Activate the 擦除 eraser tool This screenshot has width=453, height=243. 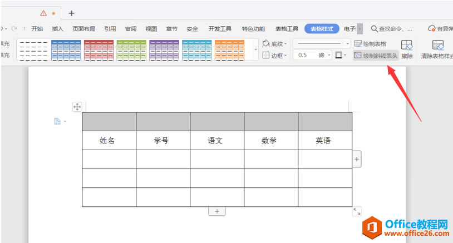click(x=407, y=49)
